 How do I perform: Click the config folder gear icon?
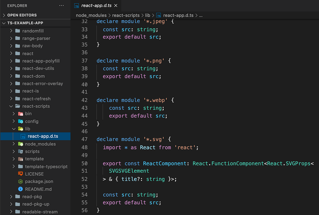pos(21,121)
